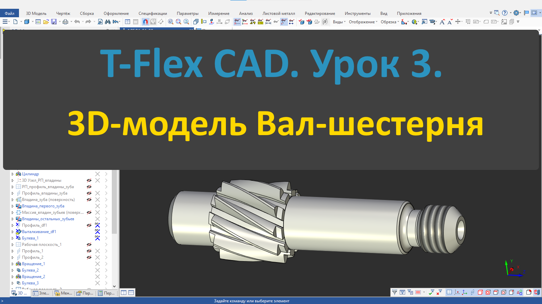The height and width of the screenshot is (304, 542).
Task: Open file with the folder icon
Action: (x=46, y=22)
